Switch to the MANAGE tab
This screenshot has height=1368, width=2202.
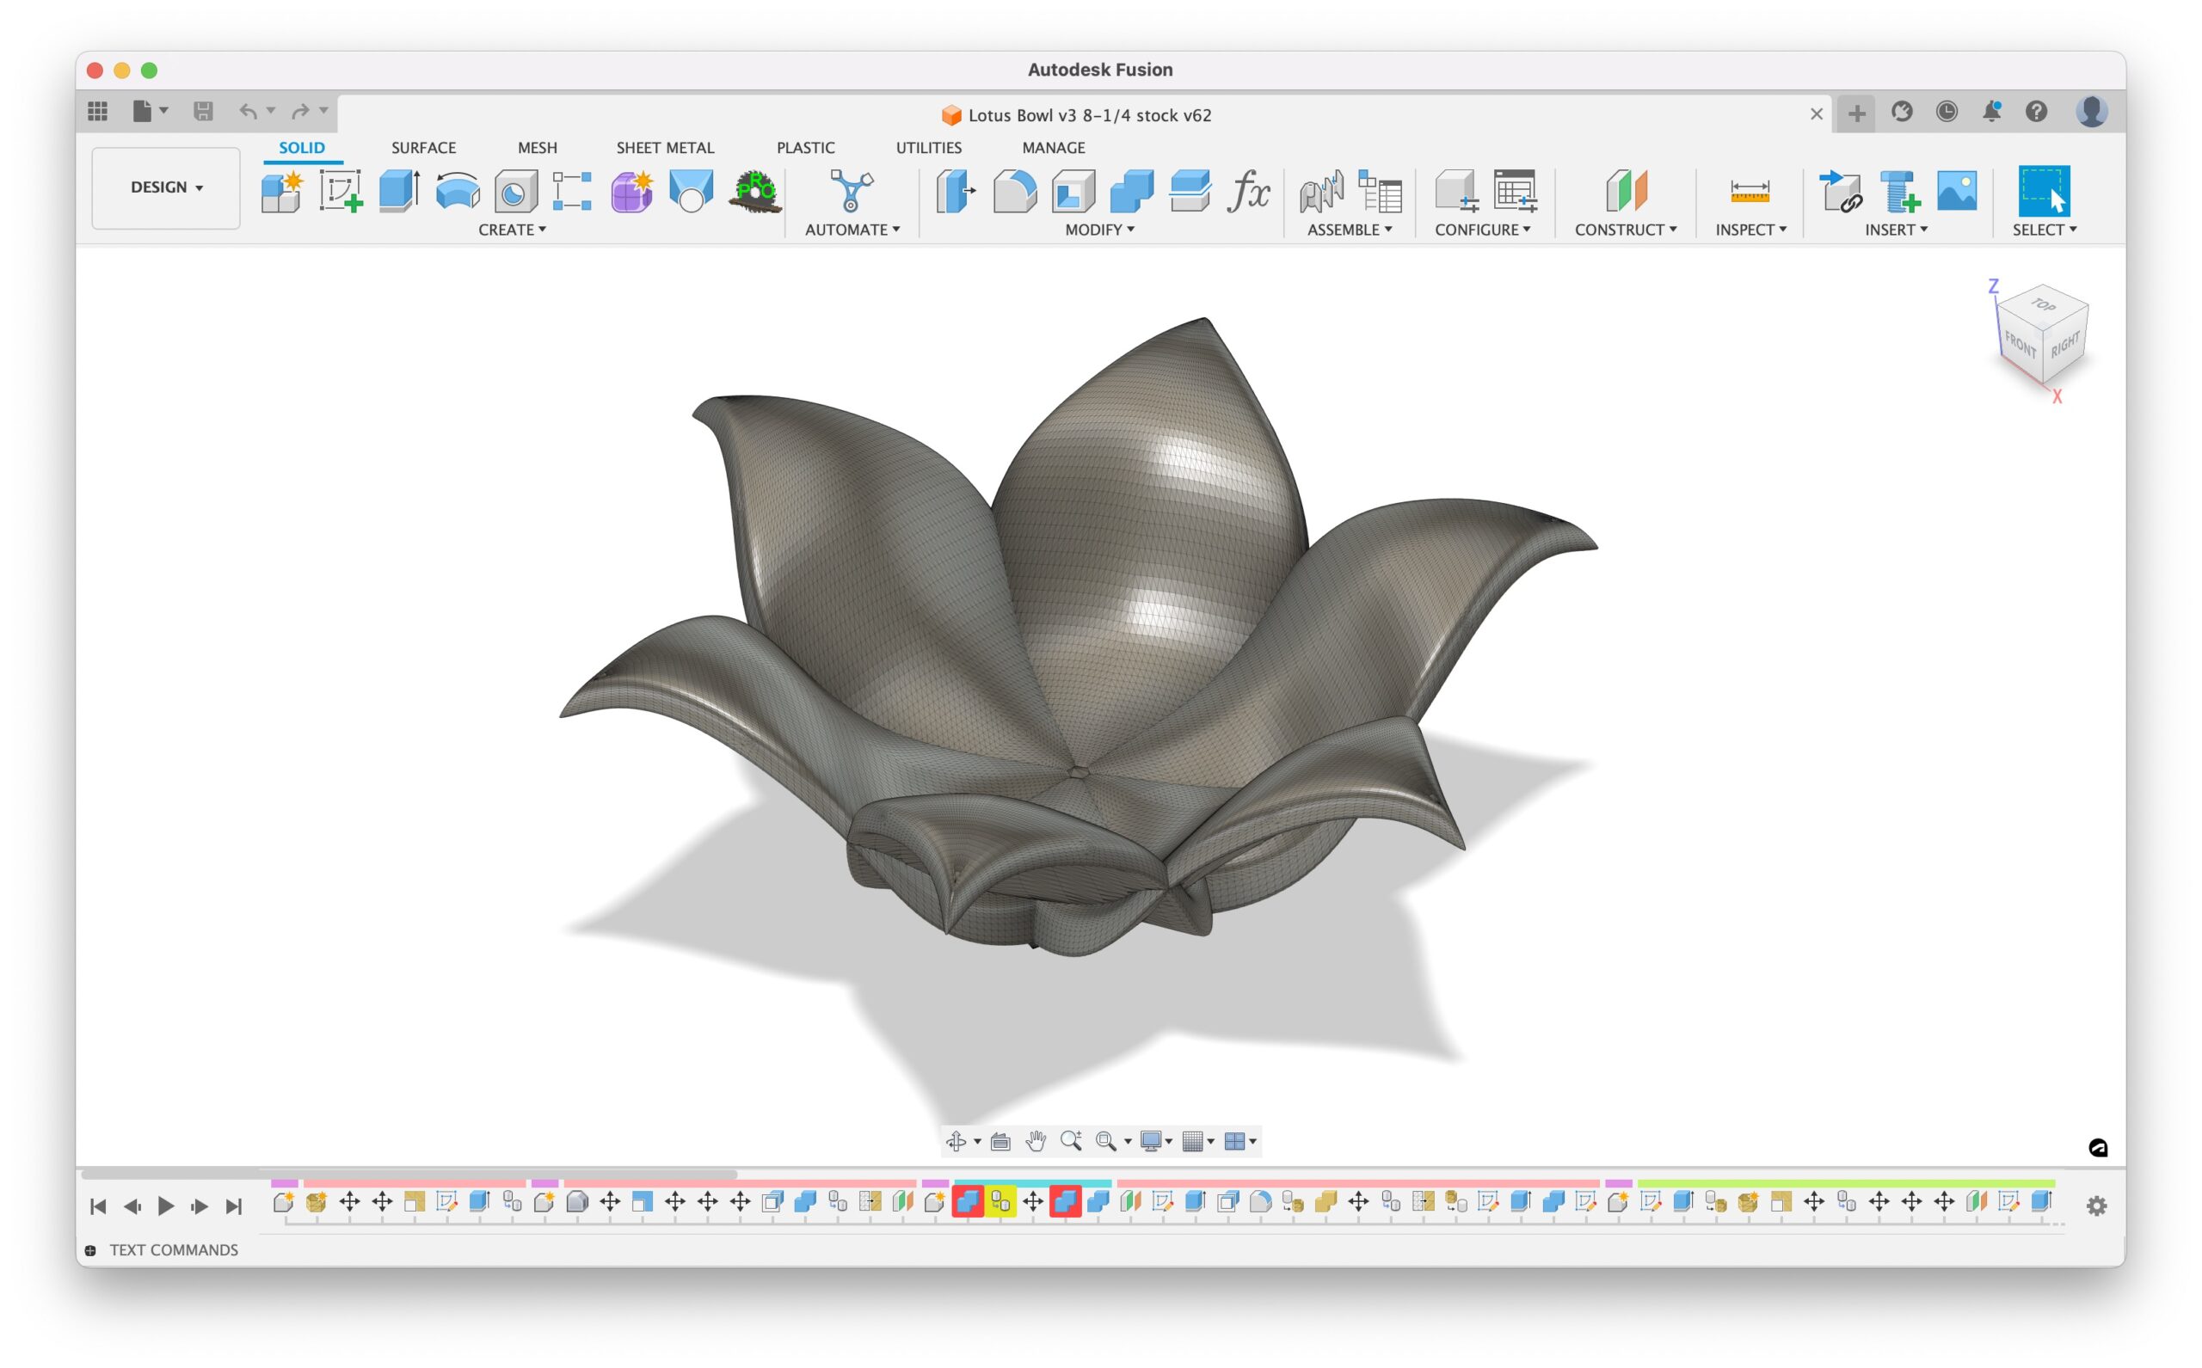tap(1054, 148)
